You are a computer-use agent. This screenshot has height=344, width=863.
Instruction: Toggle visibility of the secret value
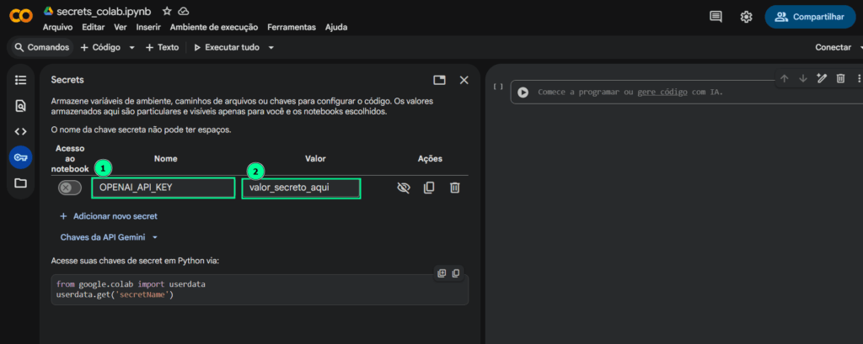[404, 188]
